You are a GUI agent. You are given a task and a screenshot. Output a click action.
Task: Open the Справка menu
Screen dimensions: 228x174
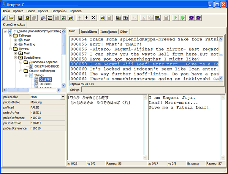point(76,11)
